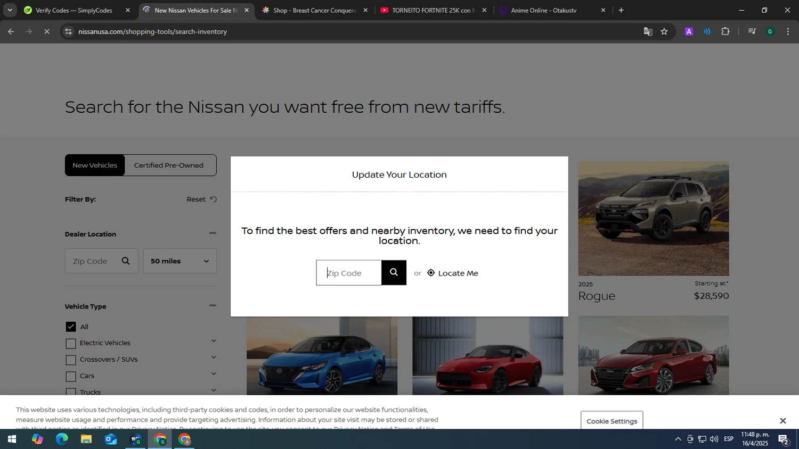Screen dimensions: 799x449
Task: Check the Electric Vehicles checkbox
Action: click(71, 343)
